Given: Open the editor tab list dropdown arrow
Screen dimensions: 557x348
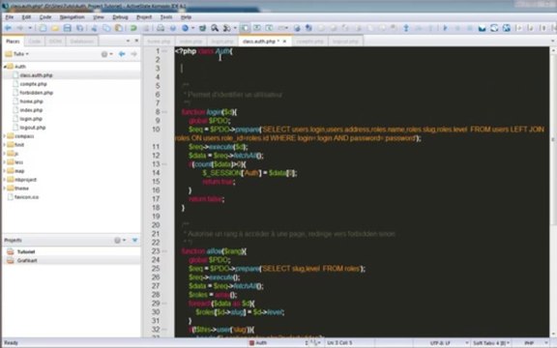Looking at the screenshot, I should [552, 41].
